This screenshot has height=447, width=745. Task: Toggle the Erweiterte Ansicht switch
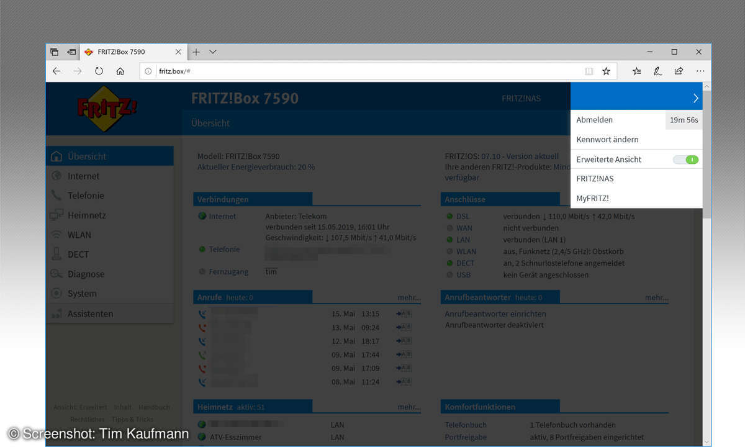pyautogui.click(x=685, y=160)
